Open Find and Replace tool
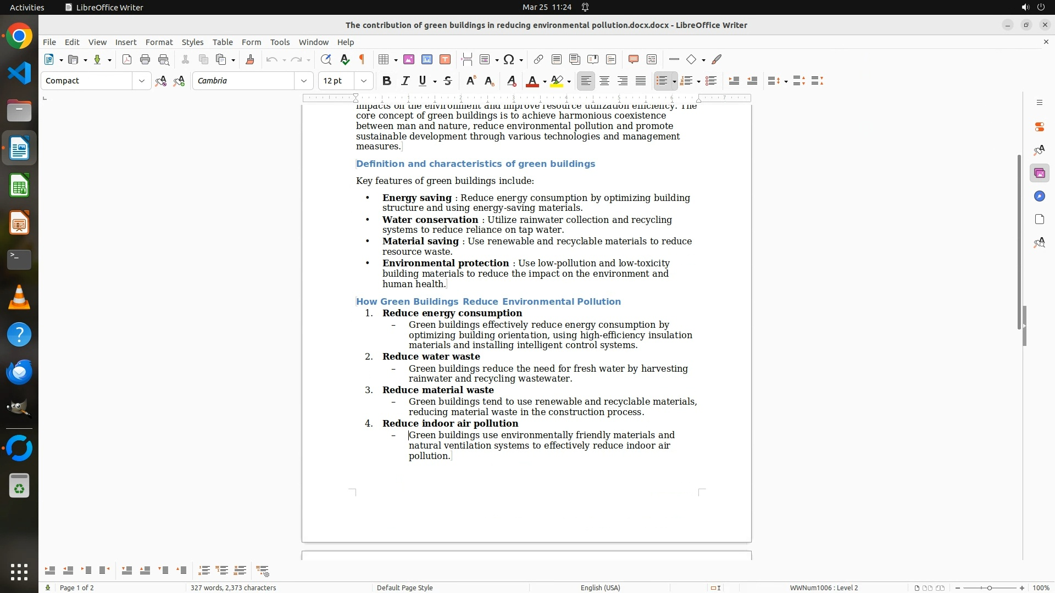This screenshot has width=1055, height=593. coord(326,60)
